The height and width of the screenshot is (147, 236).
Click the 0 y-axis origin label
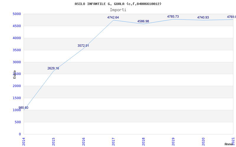[x=20, y=134]
